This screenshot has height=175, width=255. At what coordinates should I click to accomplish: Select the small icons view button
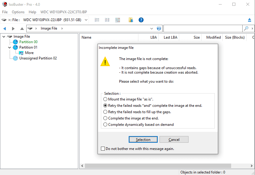click(107, 20)
